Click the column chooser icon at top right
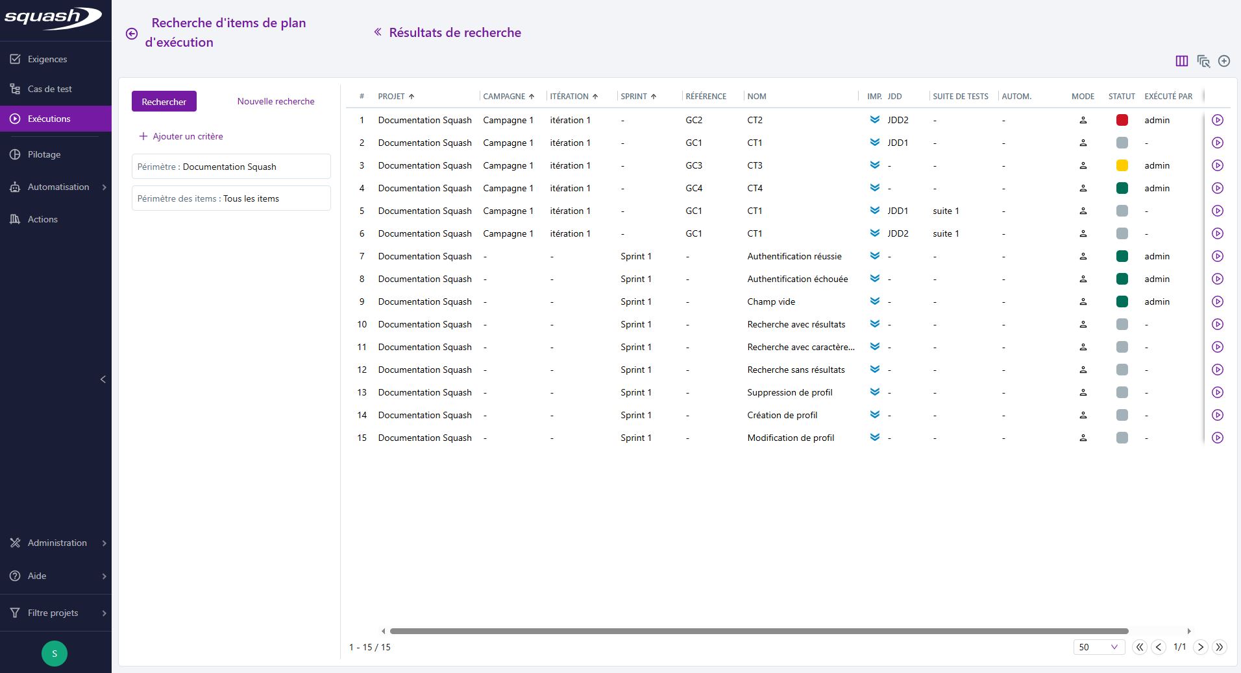The height and width of the screenshot is (673, 1241). (x=1181, y=61)
